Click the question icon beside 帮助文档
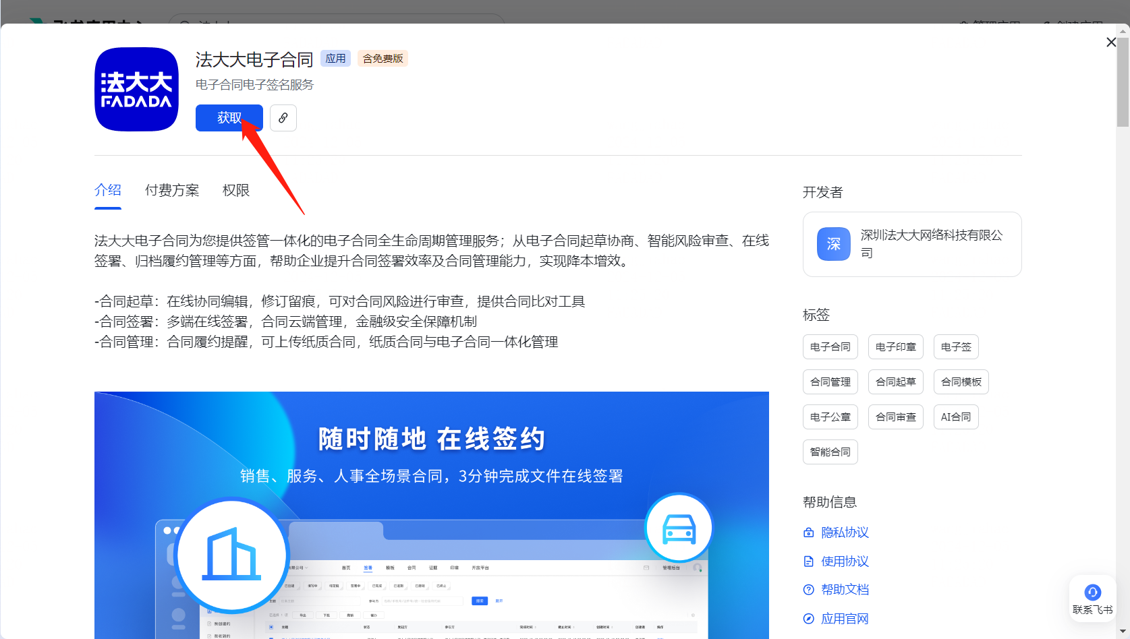The height and width of the screenshot is (639, 1130). tap(809, 590)
